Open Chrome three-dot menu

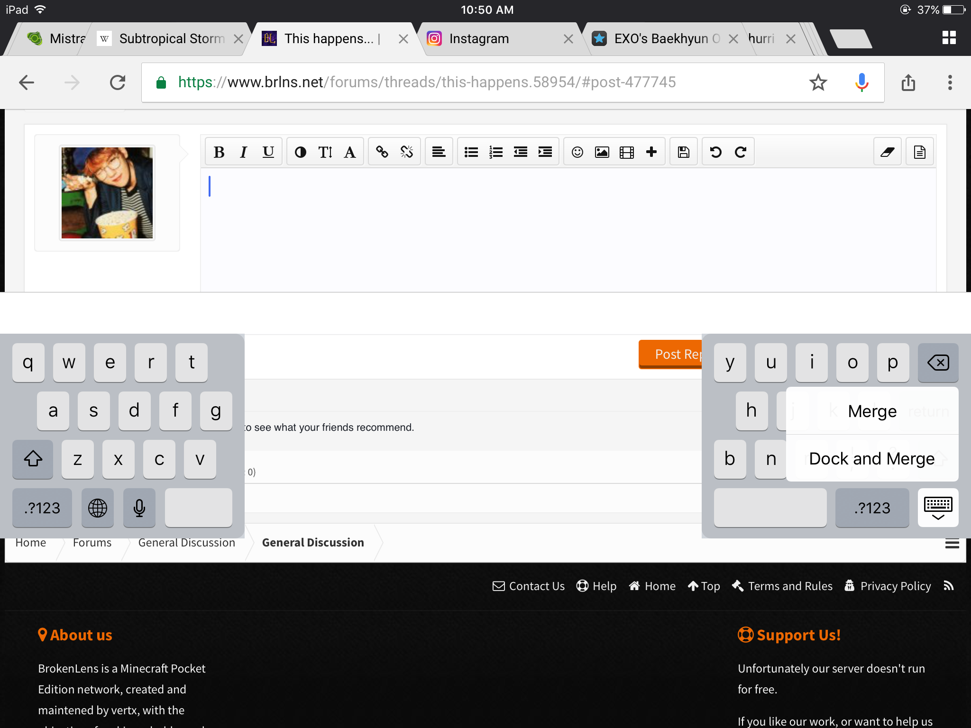pyautogui.click(x=950, y=82)
